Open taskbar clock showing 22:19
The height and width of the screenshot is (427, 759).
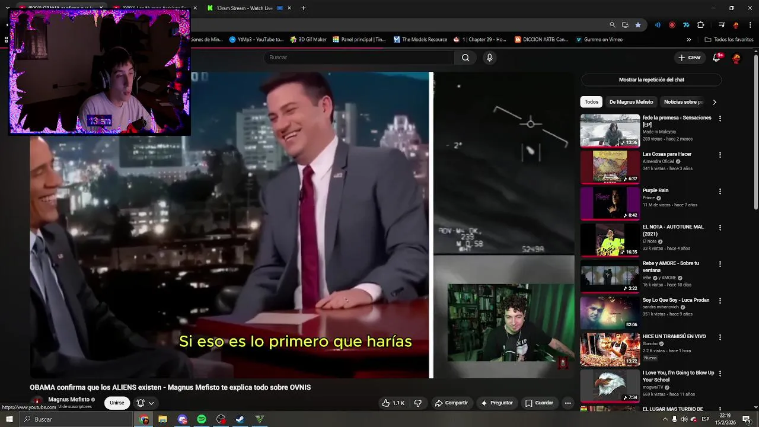(724, 419)
